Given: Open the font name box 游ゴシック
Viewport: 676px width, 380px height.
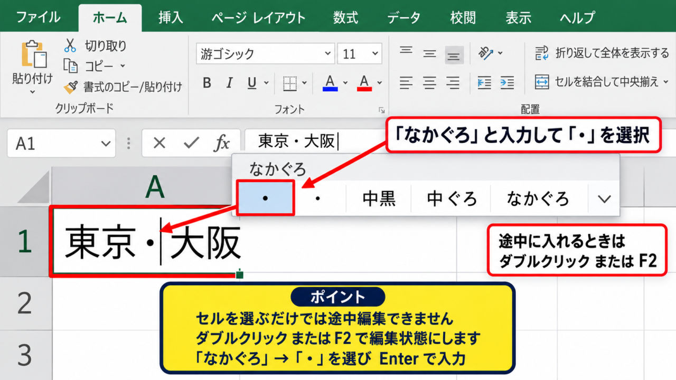Looking at the screenshot, I should pyautogui.click(x=266, y=54).
